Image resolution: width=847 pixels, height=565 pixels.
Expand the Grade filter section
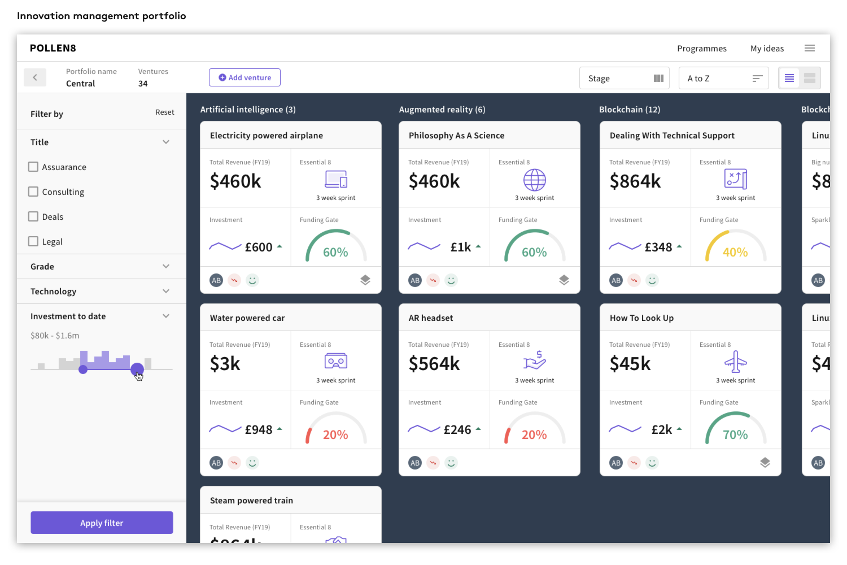click(166, 266)
